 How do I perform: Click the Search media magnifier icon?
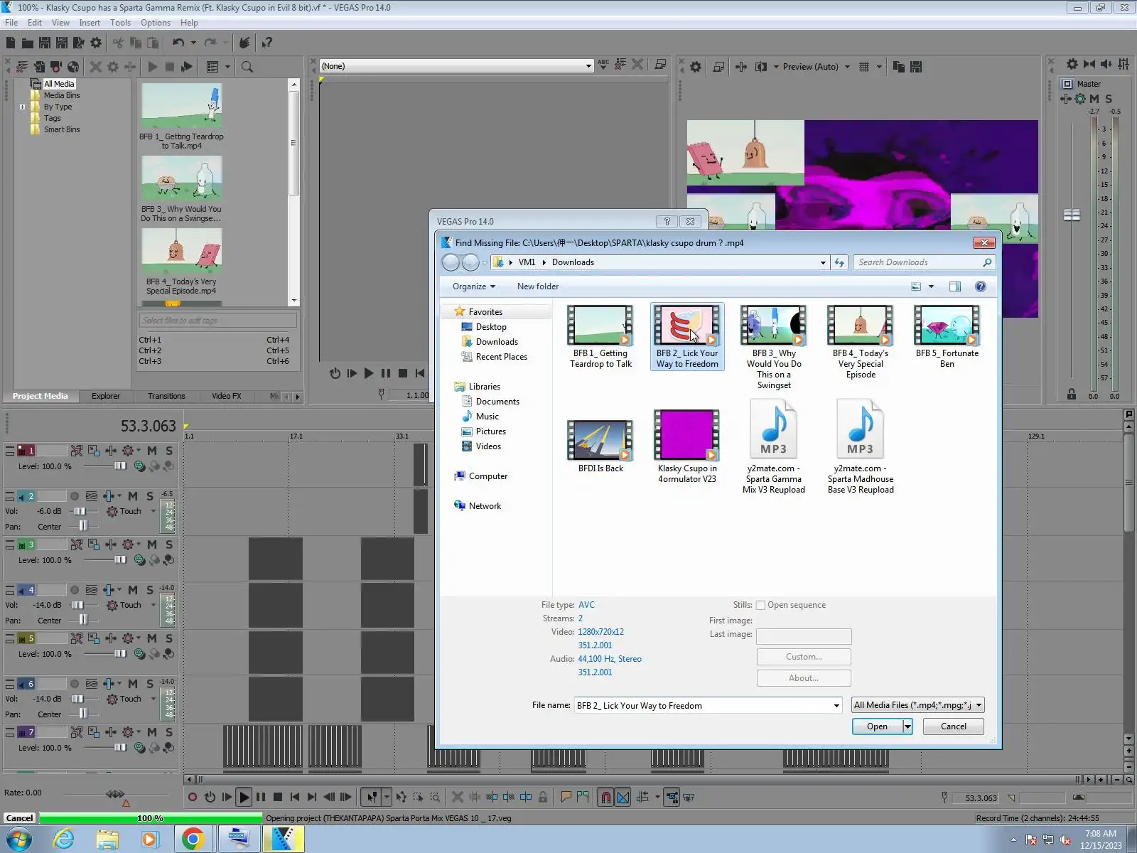coord(247,67)
